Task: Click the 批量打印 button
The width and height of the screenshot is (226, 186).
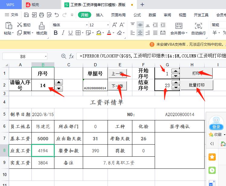Action: coord(197,85)
